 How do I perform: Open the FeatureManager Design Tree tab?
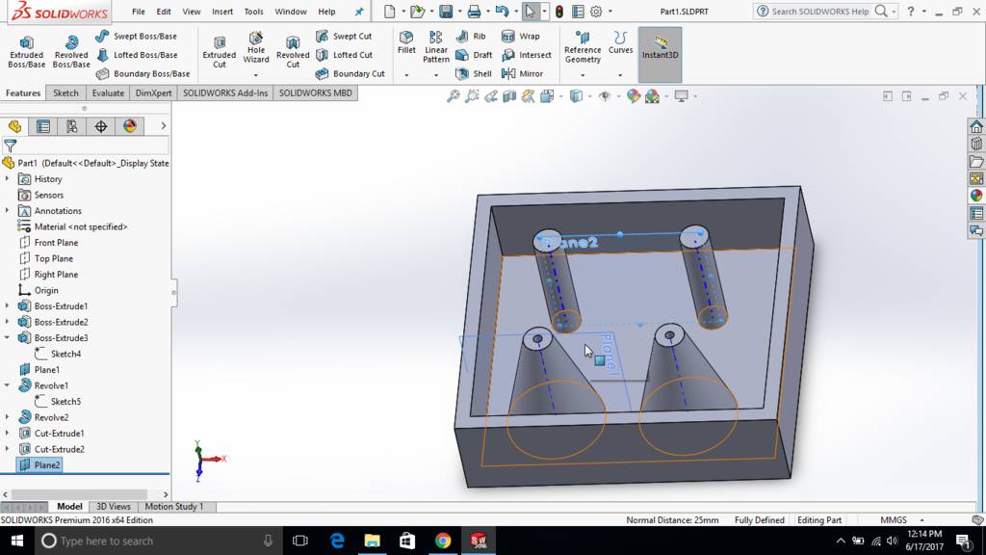pyautogui.click(x=15, y=126)
